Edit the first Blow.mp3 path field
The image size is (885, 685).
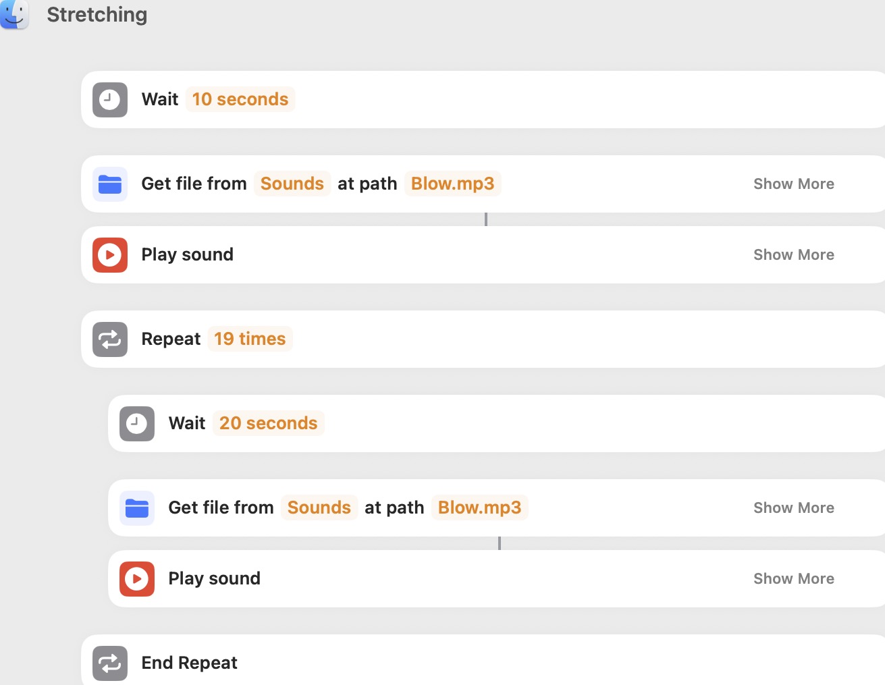click(x=452, y=184)
